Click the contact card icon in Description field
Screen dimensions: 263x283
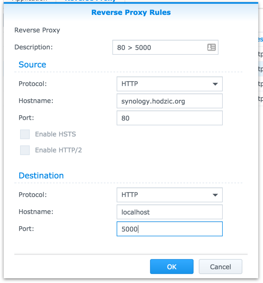pos(211,47)
